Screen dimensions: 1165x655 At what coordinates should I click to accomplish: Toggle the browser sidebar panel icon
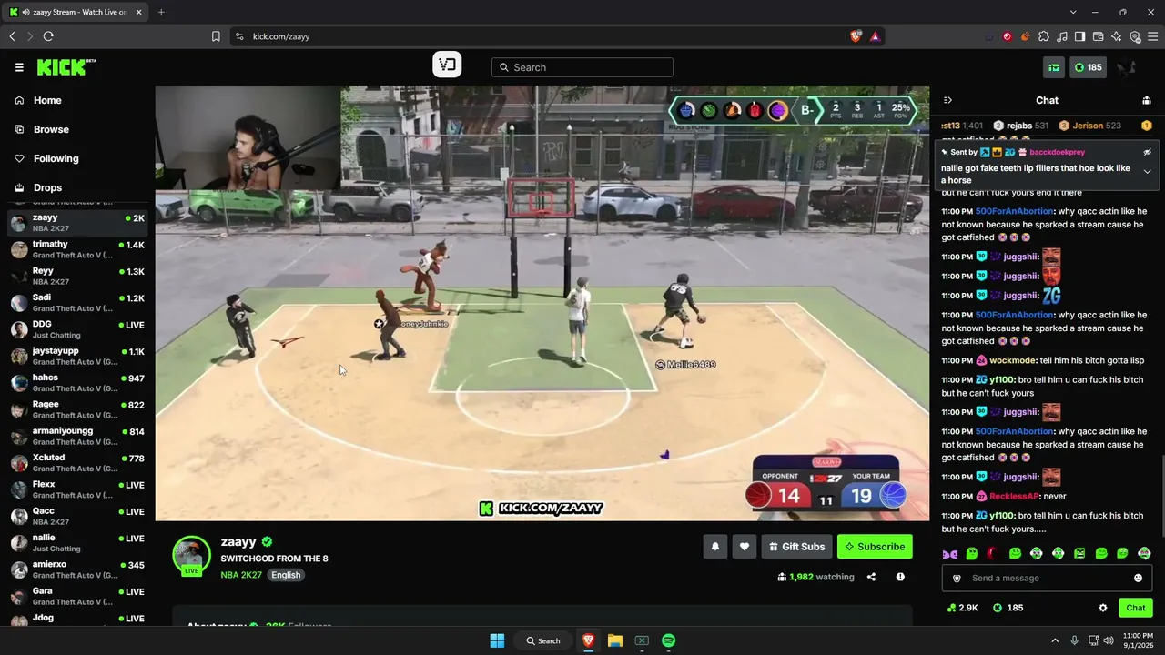(x=1080, y=36)
